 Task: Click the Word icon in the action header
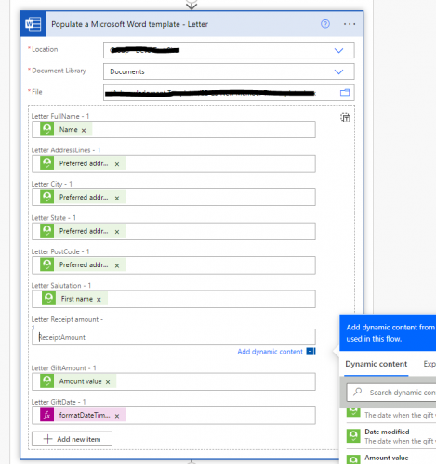33,24
